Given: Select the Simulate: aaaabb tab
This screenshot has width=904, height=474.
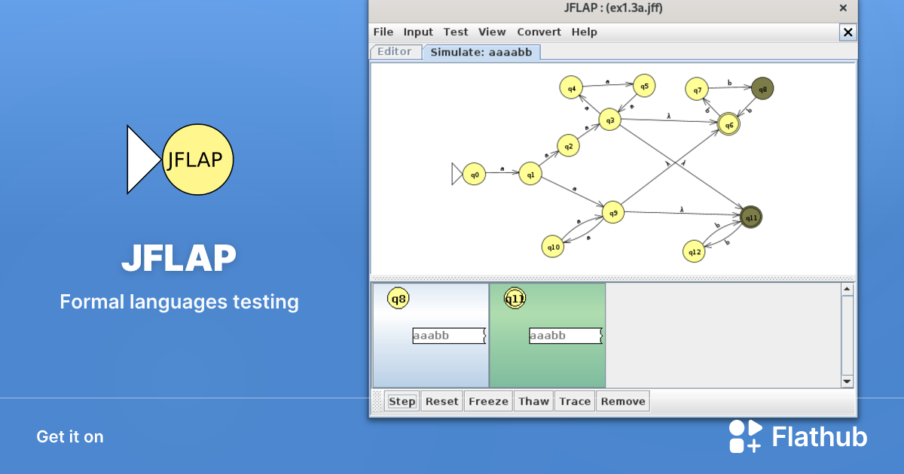Looking at the screenshot, I should (x=481, y=51).
